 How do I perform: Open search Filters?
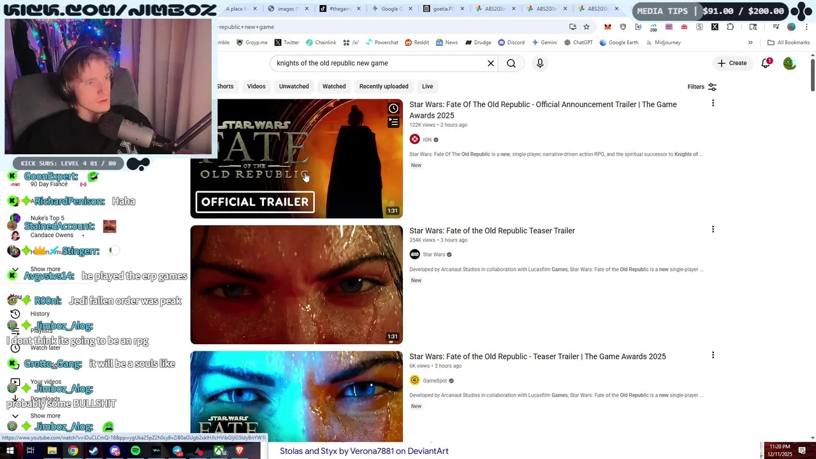702,87
